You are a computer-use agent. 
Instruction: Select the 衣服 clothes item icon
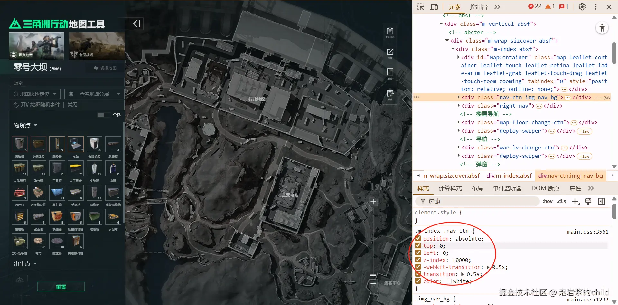point(113,168)
